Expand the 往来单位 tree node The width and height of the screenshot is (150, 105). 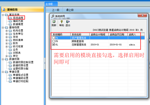coord(7,34)
